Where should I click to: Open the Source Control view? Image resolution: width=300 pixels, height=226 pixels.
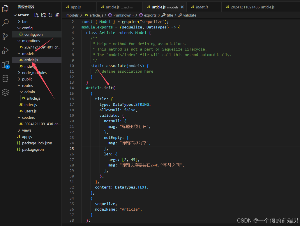click(x=5, y=37)
